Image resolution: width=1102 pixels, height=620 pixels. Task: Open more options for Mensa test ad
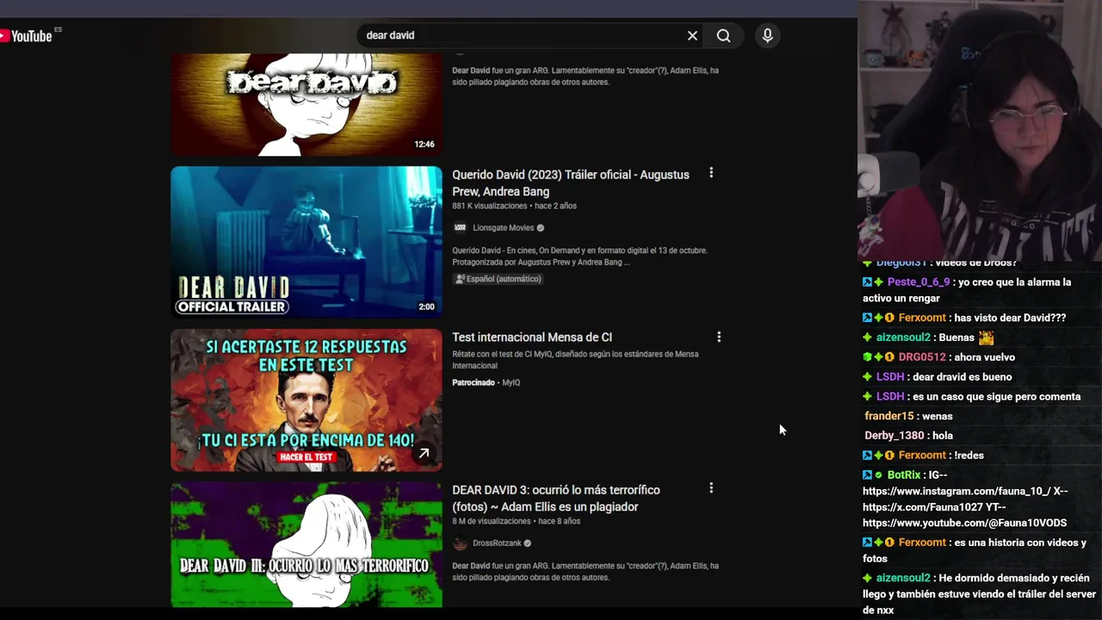719,337
